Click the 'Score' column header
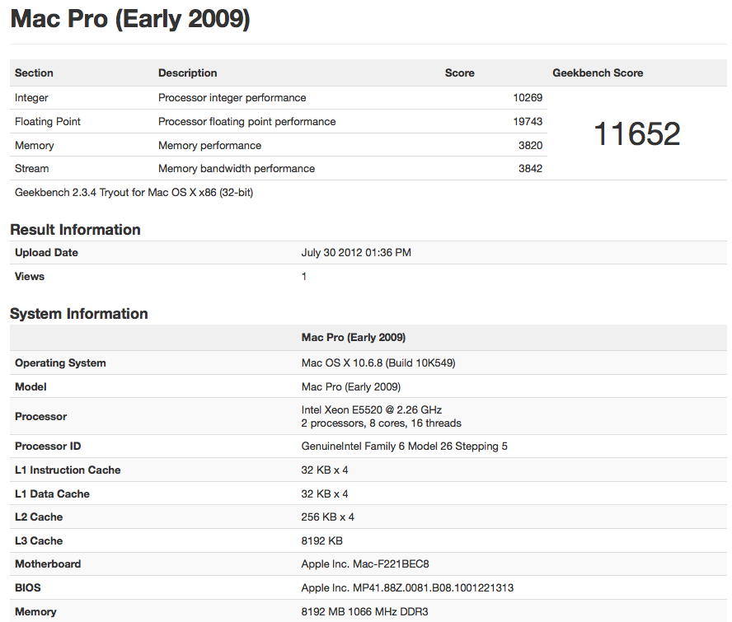Viewport: 732px width, 622px height. (459, 72)
